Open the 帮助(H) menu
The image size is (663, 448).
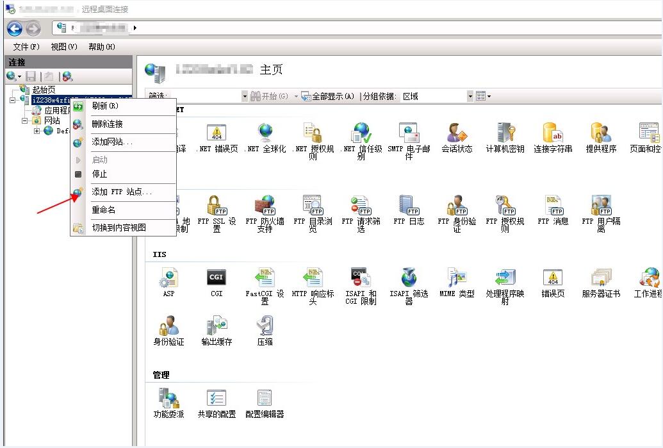point(101,47)
